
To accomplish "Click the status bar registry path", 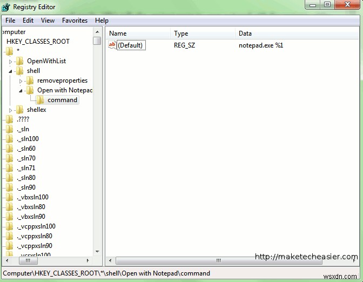I will click(x=106, y=273).
